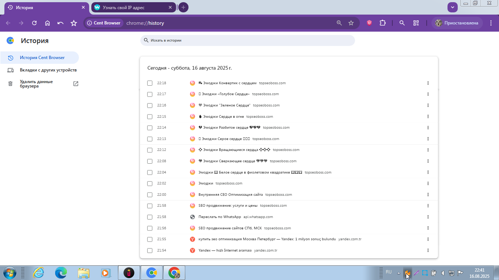Click the external link icon beside Удалить данные
Image resolution: width=499 pixels, height=280 pixels.
76,84
